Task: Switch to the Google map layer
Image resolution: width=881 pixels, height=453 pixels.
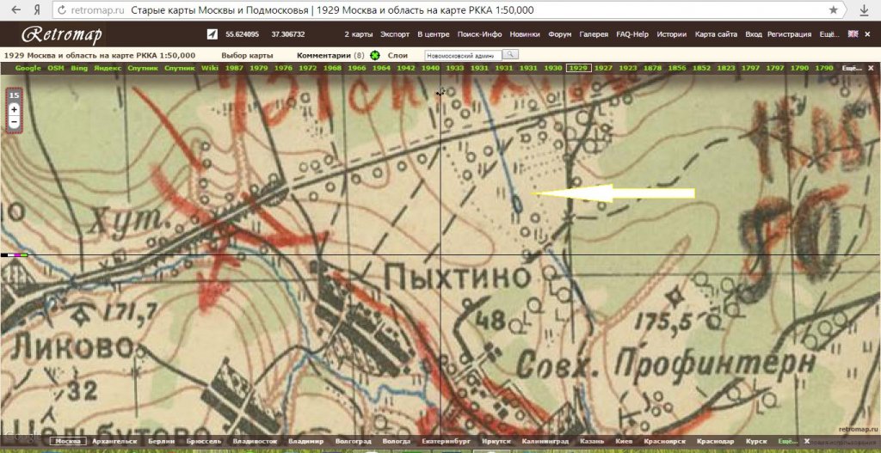Action: pos(28,68)
